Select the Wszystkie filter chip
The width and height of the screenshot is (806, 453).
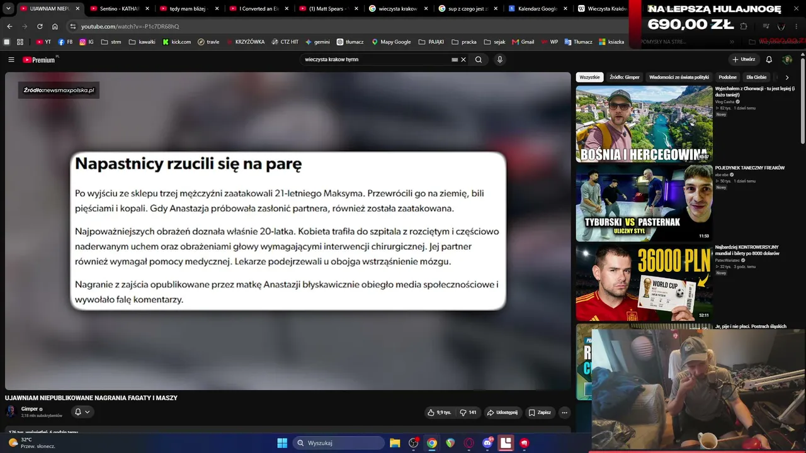(x=589, y=77)
